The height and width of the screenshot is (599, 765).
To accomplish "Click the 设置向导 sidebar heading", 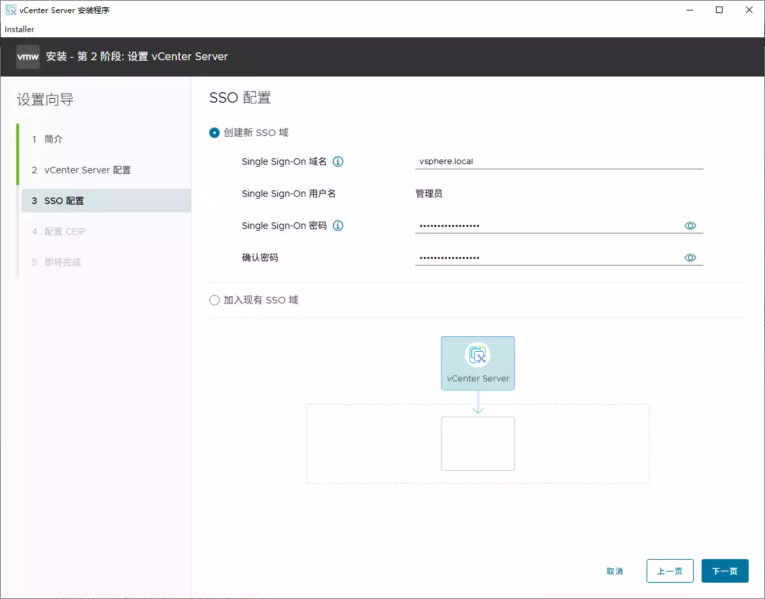I will [45, 99].
